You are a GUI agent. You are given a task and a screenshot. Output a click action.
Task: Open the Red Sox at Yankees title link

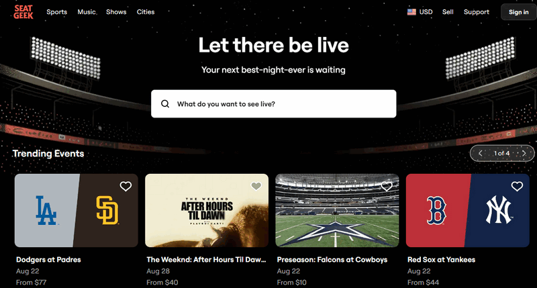(441, 260)
